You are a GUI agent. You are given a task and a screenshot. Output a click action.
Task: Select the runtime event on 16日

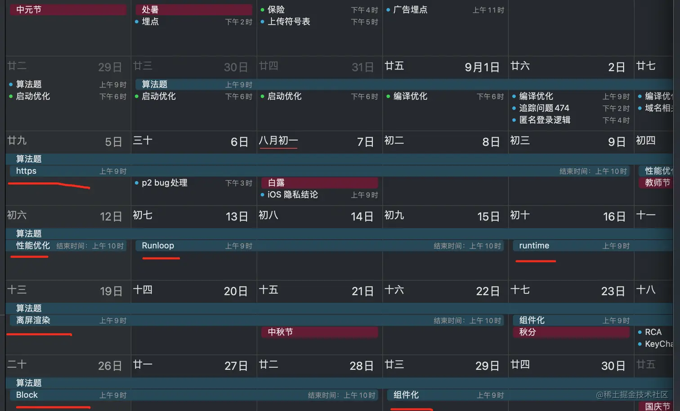[534, 246]
